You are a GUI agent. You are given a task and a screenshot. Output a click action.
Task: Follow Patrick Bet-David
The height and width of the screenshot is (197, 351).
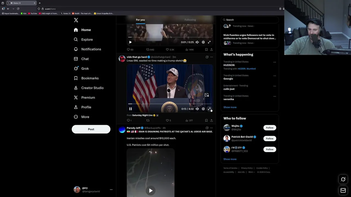pyautogui.click(x=270, y=138)
